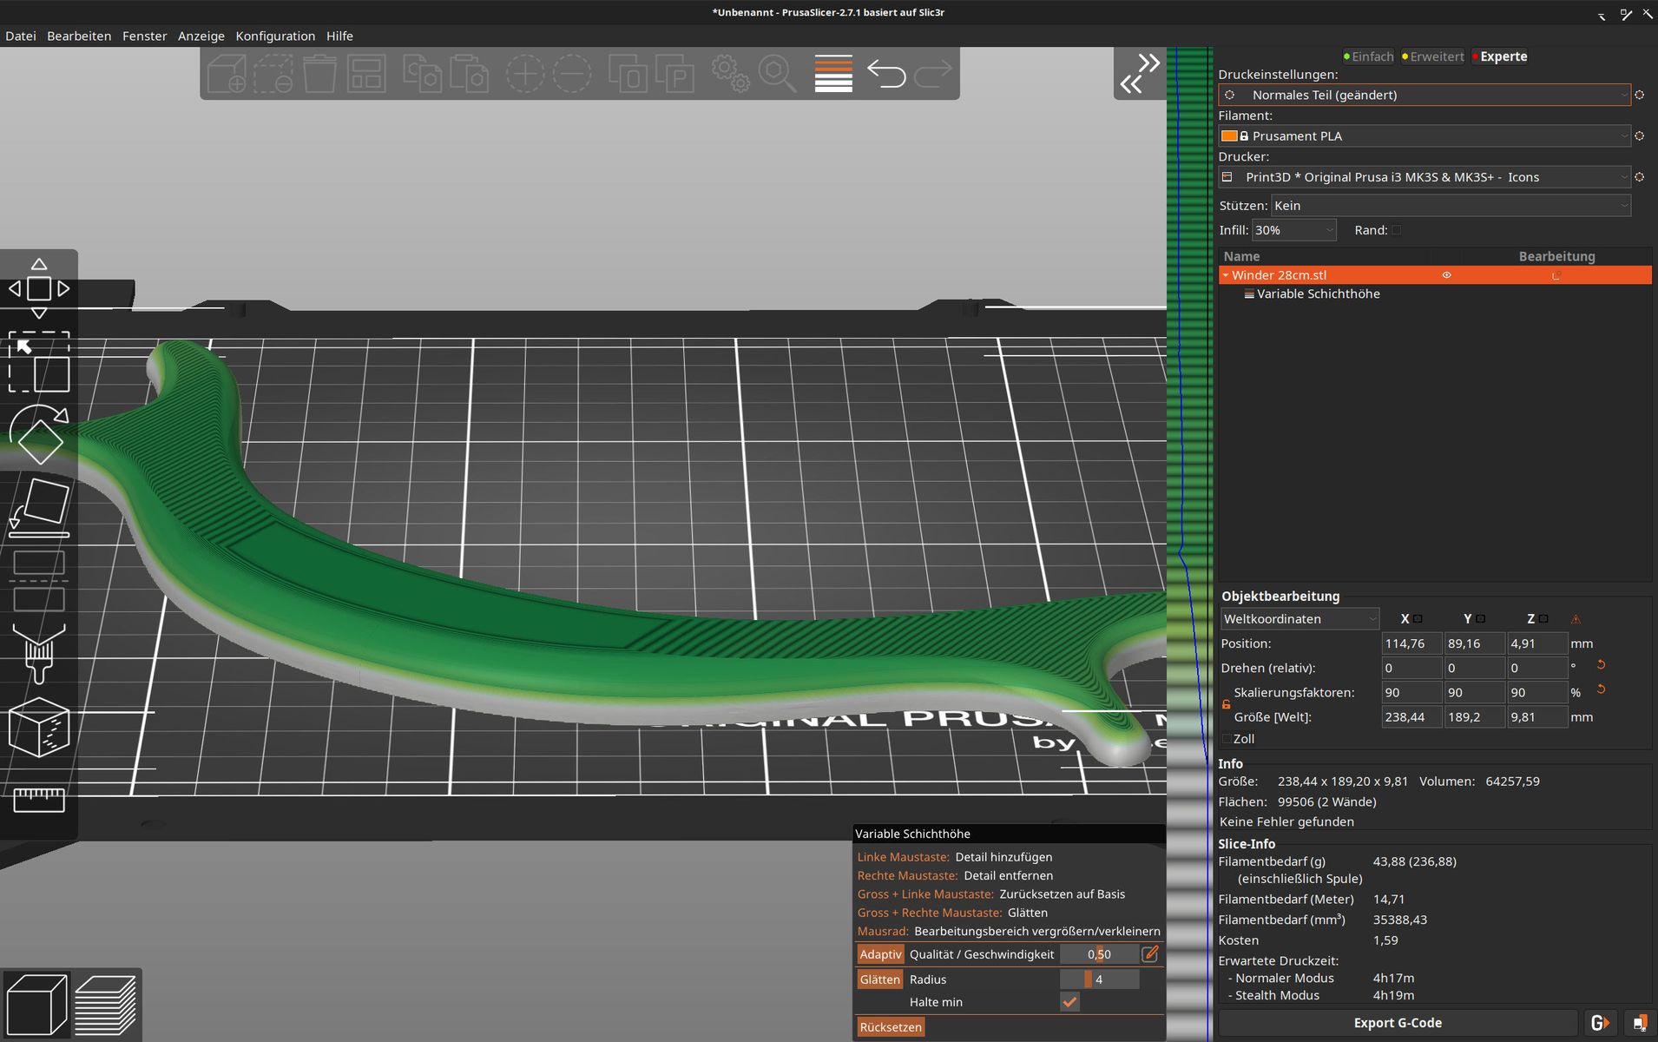Click the Export G-Code button

click(1397, 1023)
